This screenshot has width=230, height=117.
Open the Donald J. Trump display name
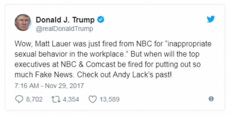(x=65, y=20)
